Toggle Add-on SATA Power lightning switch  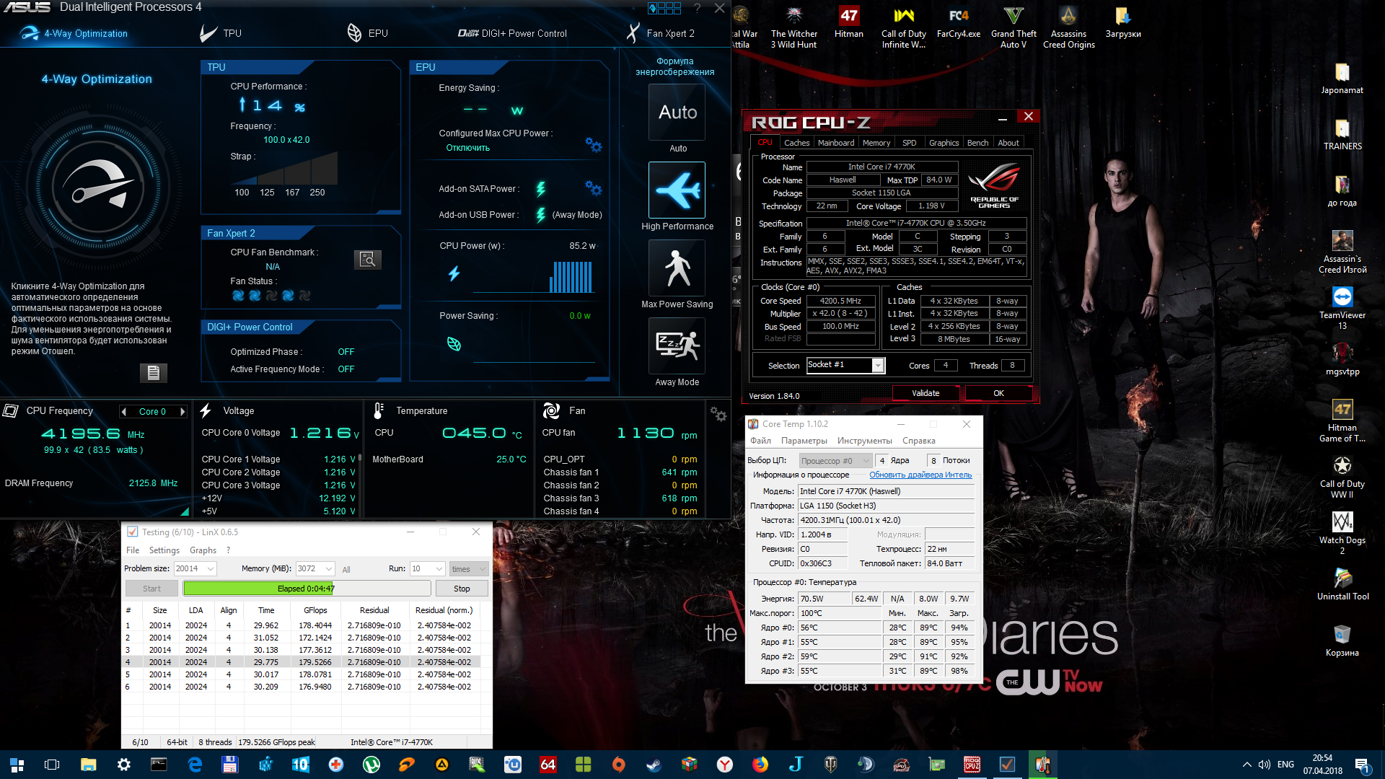coord(540,189)
